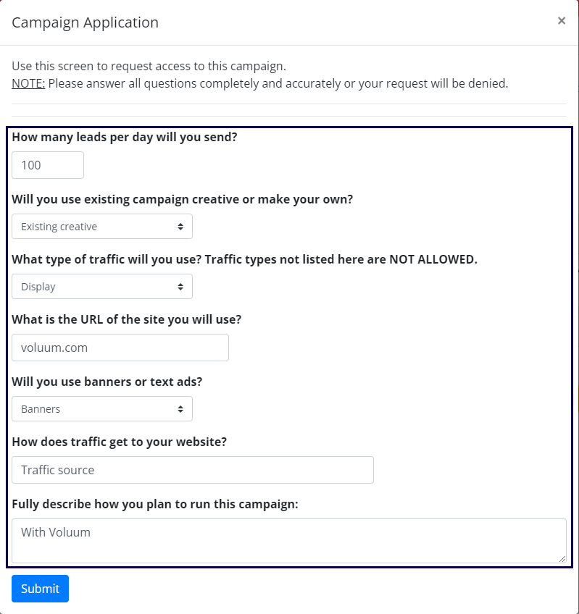Click the up-down arrow on Banners select
This screenshot has height=614, width=579.
pos(180,409)
